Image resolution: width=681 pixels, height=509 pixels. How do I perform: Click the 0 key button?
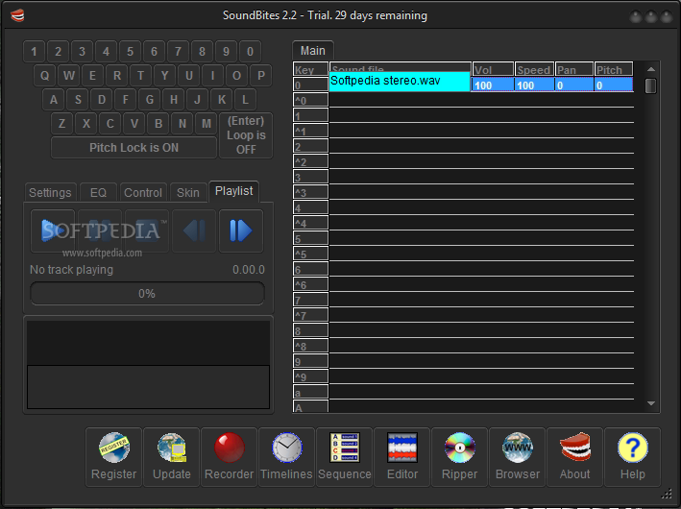[x=250, y=52]
